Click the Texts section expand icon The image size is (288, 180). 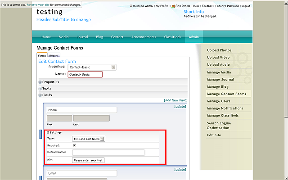click(x=40, y=89)
